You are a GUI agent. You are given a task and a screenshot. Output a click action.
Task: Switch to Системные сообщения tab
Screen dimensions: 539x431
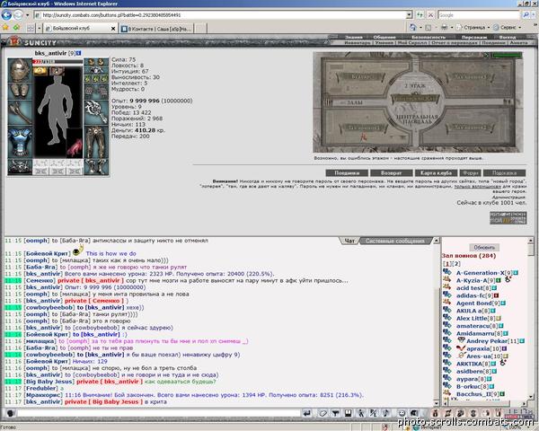point(395,241)
